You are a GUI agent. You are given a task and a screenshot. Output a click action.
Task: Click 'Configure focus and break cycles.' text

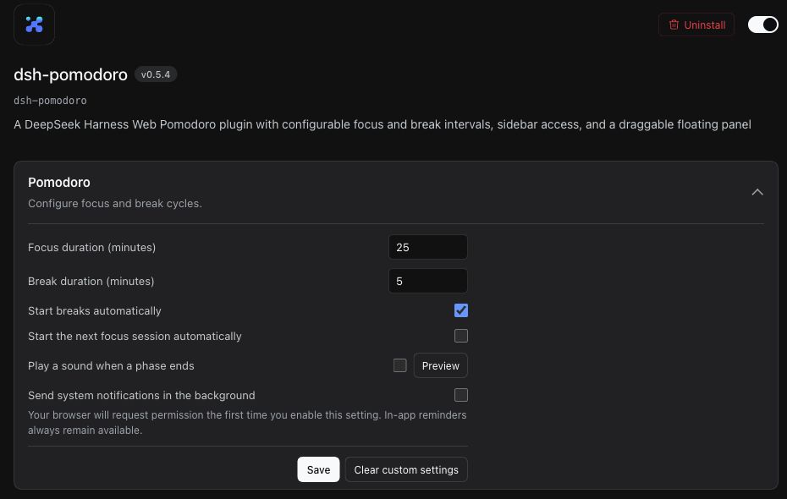[x=115, y=204]
